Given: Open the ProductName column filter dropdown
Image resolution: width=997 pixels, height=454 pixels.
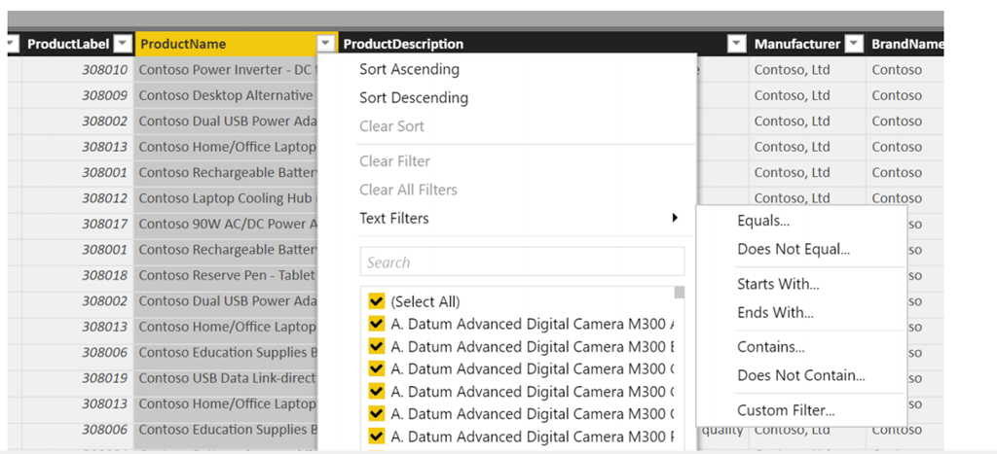Looking at the screenshot, I should [325, 44].
